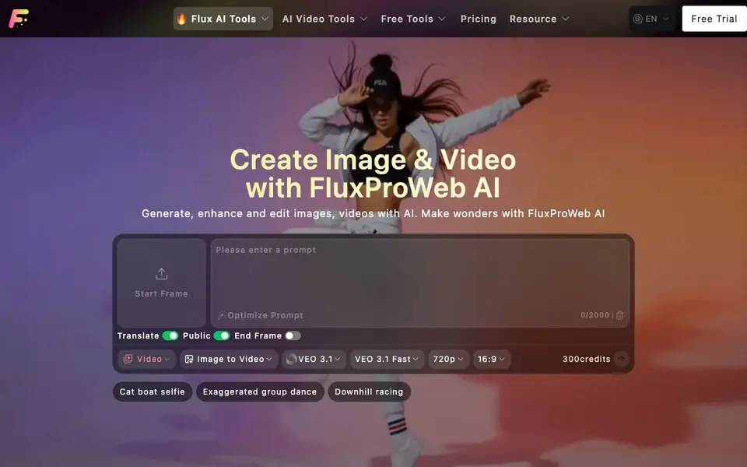This screenshot has height=467, width=747.
Task: Enable the End Frame switch
Action: pos(293,335)
